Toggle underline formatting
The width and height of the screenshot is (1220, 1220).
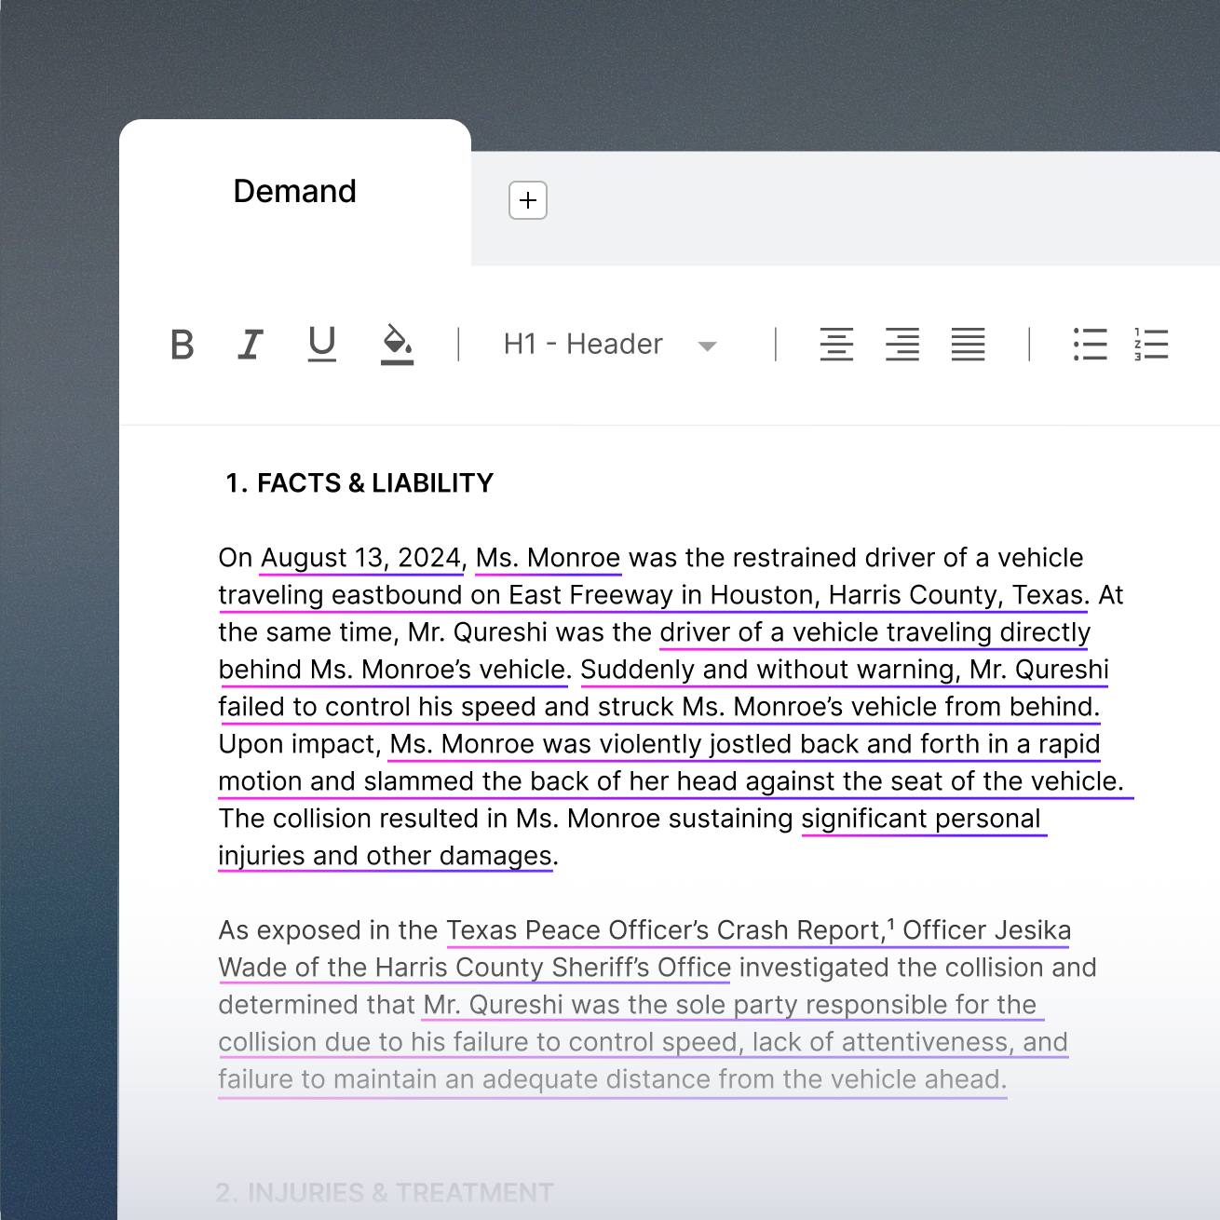(322, 344)
